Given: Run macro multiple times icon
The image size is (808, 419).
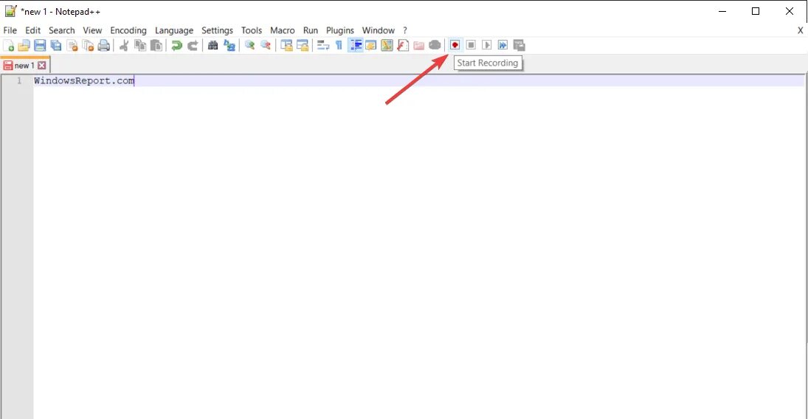Looking at the screenshot, I should click(503, 45).
